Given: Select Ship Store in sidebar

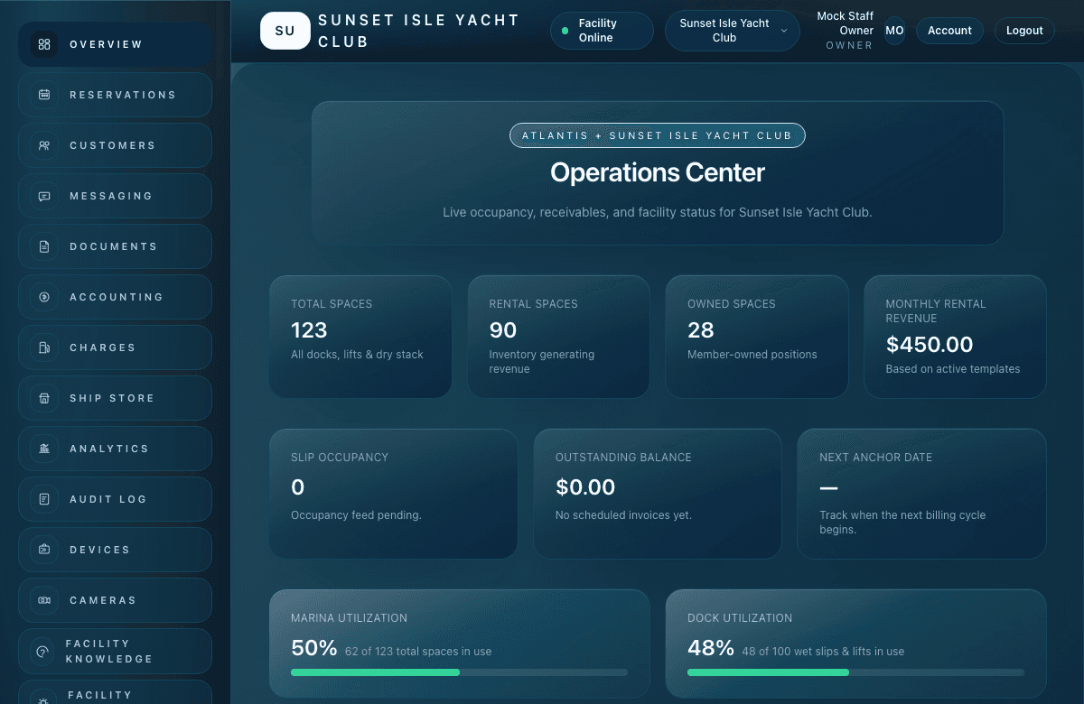Looking at the screenshot, I should point(115,398).
